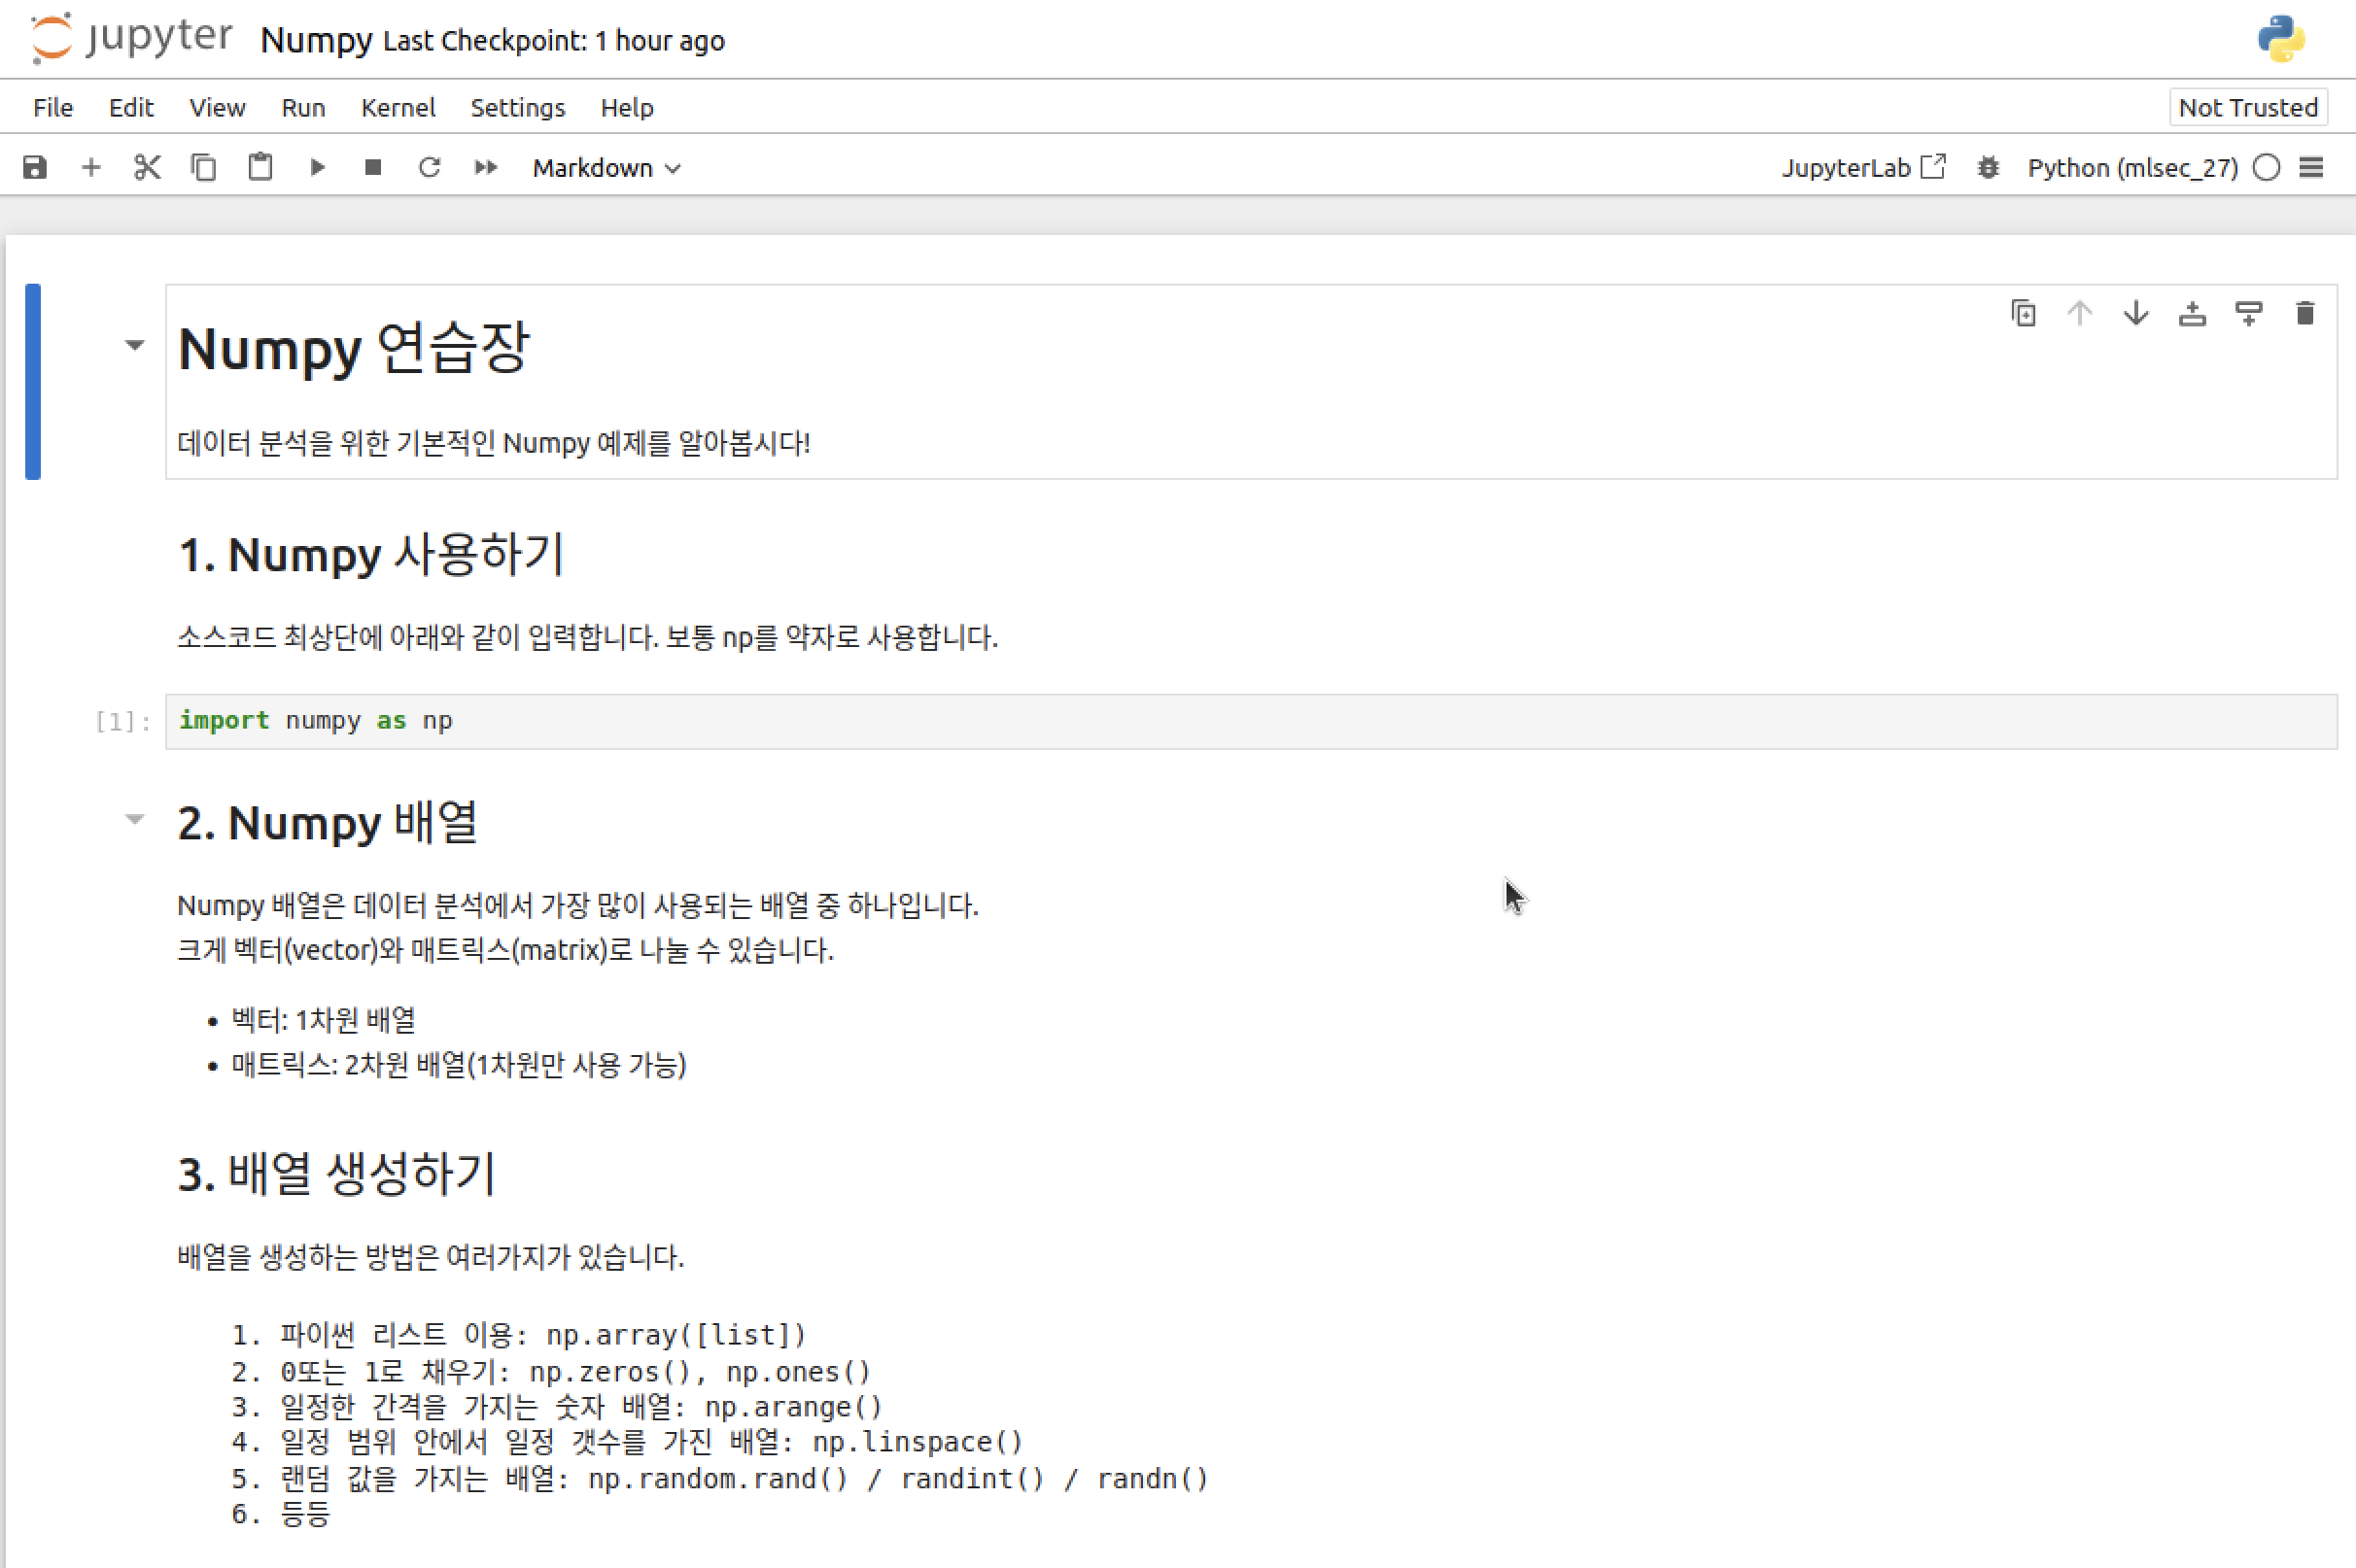Image resolution: width=2356 pixels, height=1568 pixels.
Task: Open the Kernel menu
Action: point(398,107)
